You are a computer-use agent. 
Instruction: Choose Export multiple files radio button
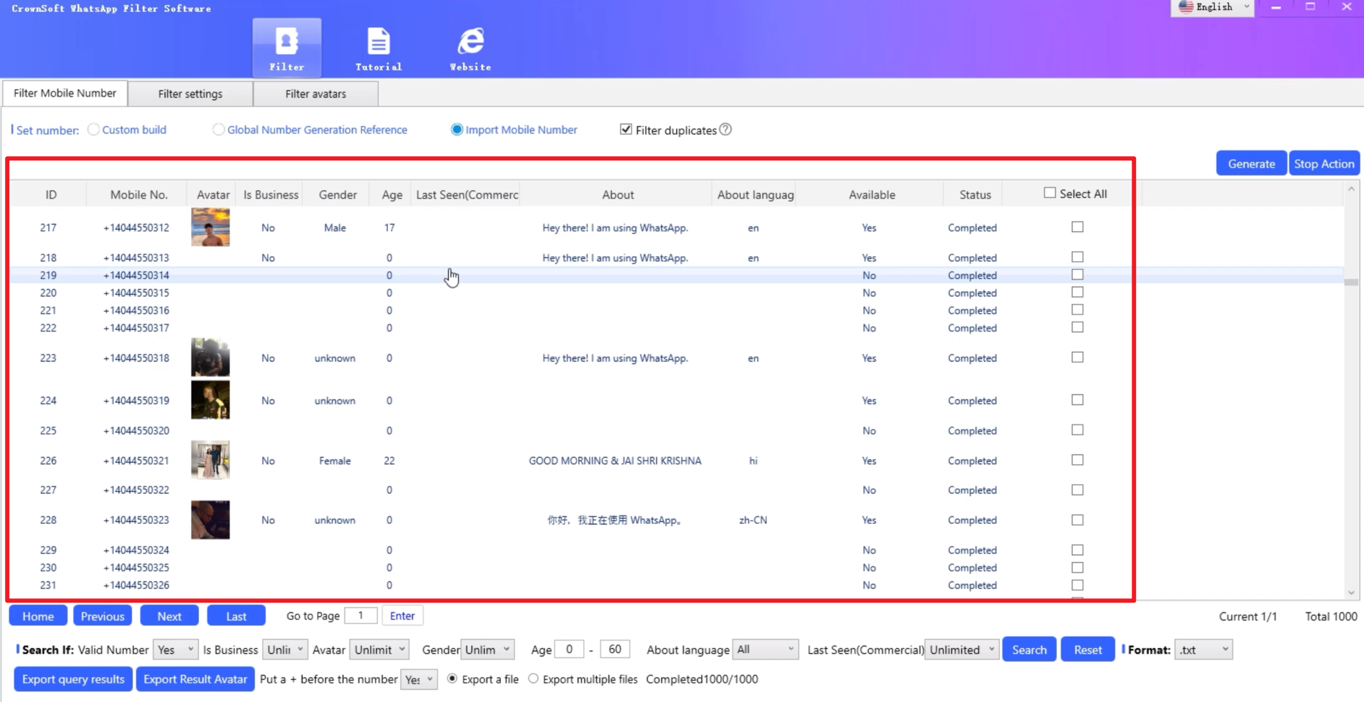[534, 679]
